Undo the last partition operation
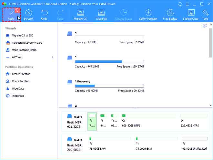 pos(44,15)
